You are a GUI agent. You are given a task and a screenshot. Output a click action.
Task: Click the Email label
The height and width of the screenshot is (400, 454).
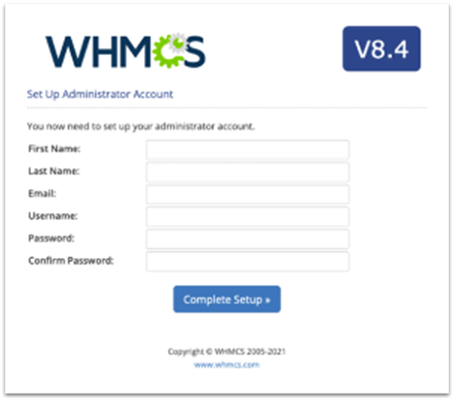[42, 194]
